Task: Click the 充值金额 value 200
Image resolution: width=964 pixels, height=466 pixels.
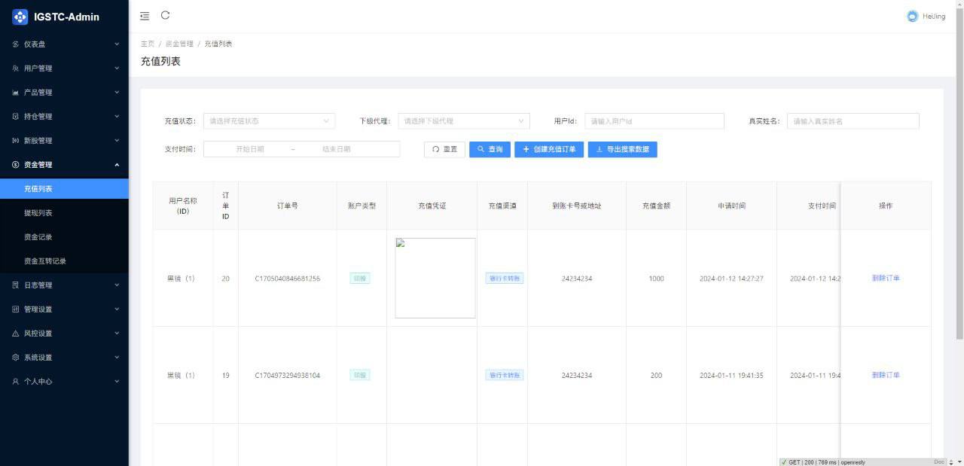Action: pyautogui.click(x=656, y=375)
